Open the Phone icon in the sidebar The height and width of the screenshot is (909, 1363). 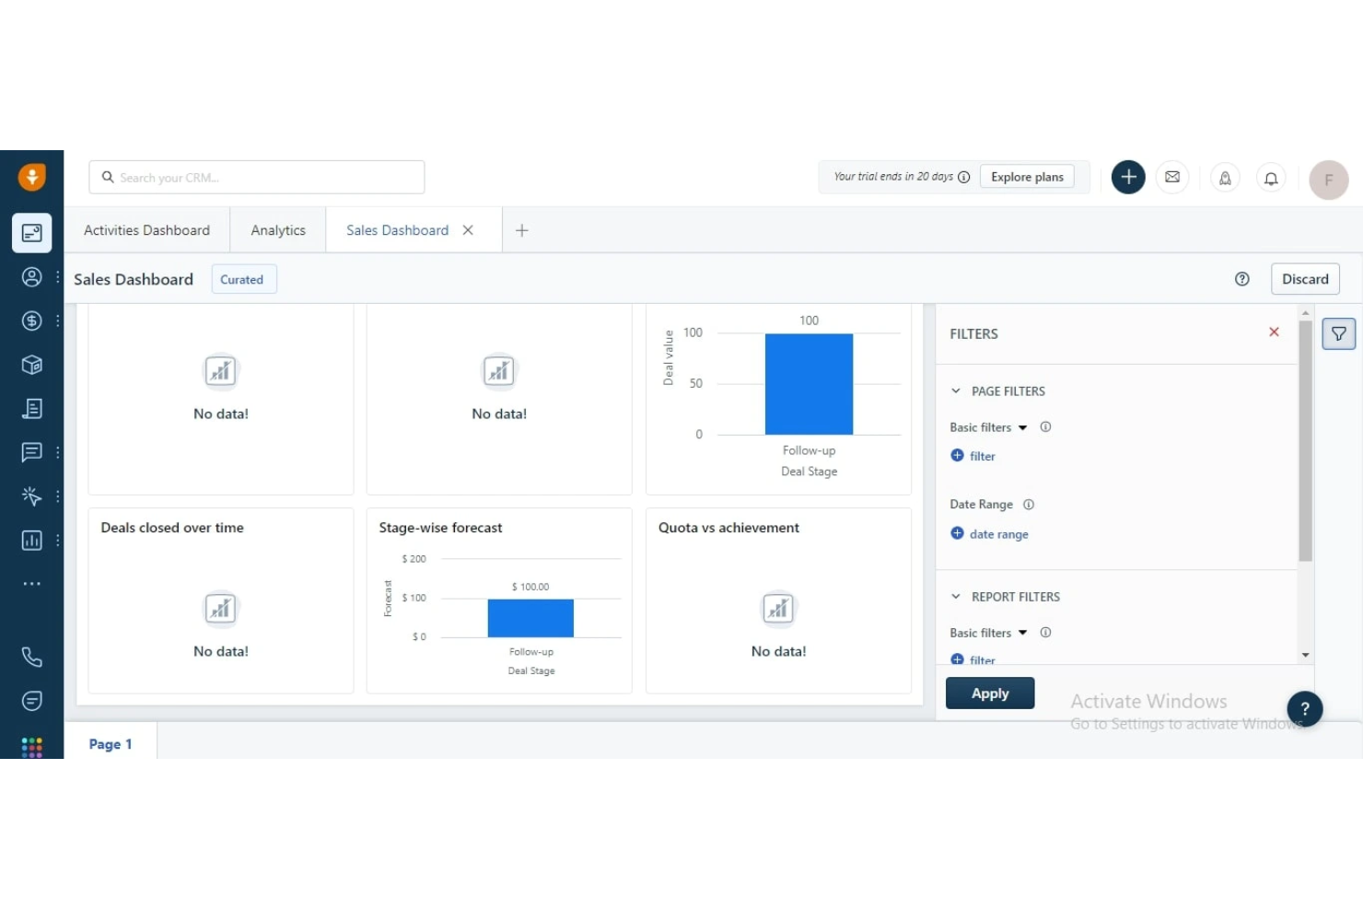click(x=32, y=657)
